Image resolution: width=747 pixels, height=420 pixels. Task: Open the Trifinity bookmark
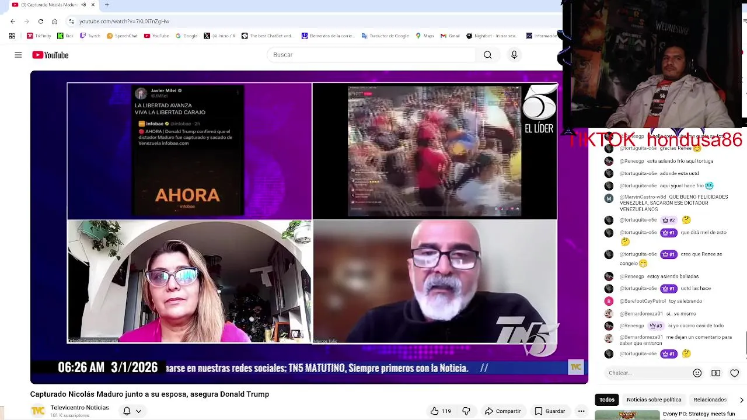point(39,36)
